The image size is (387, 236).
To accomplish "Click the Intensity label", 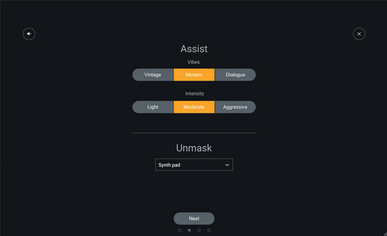I will click(195, 93).
